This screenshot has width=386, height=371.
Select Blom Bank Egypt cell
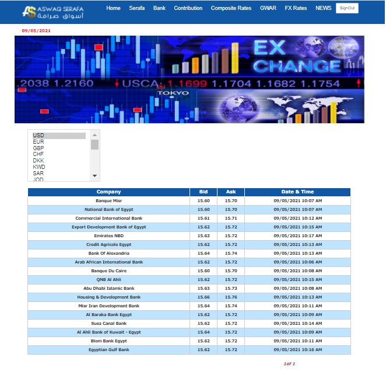click(x=109, y=341)
